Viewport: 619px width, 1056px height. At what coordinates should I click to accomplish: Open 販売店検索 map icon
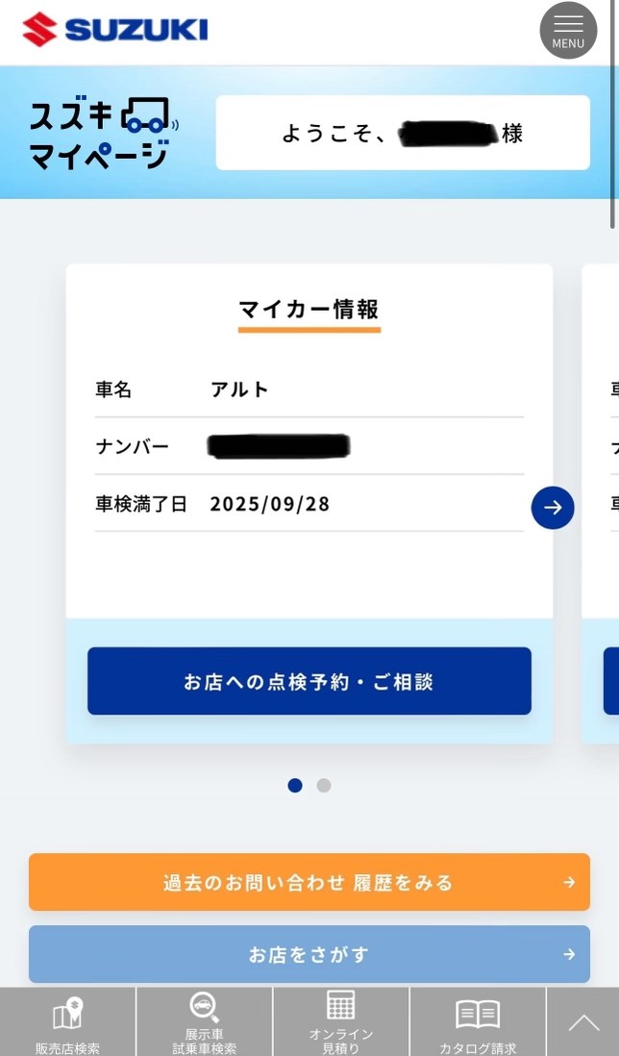pos(67,1015)
